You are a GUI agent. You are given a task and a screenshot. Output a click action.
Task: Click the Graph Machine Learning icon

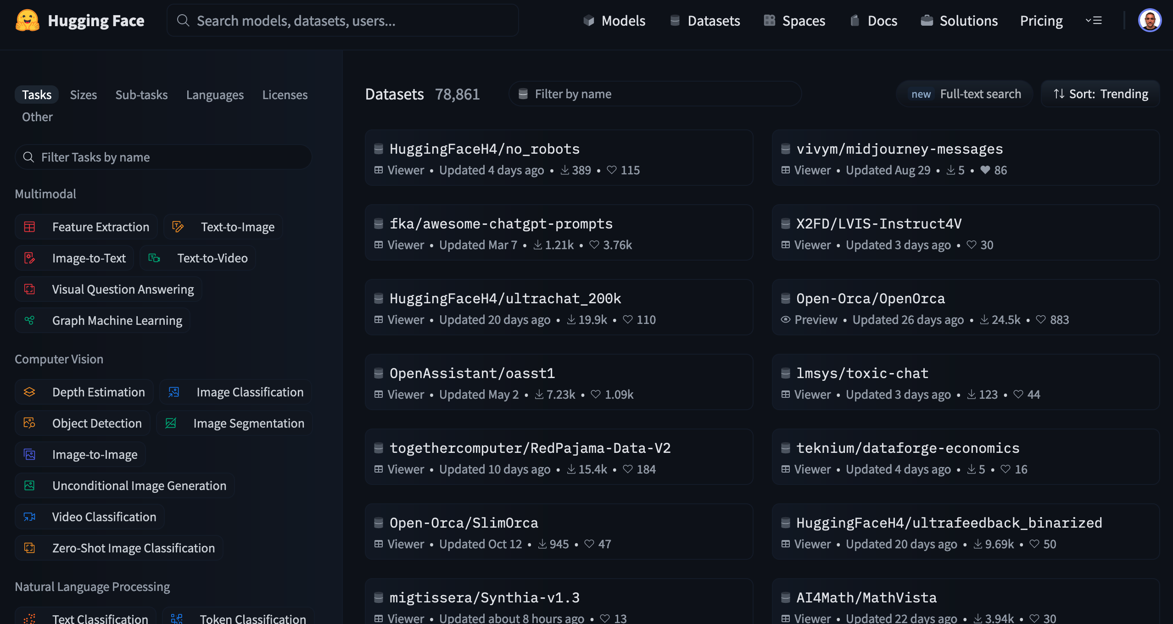coord(29,320)
